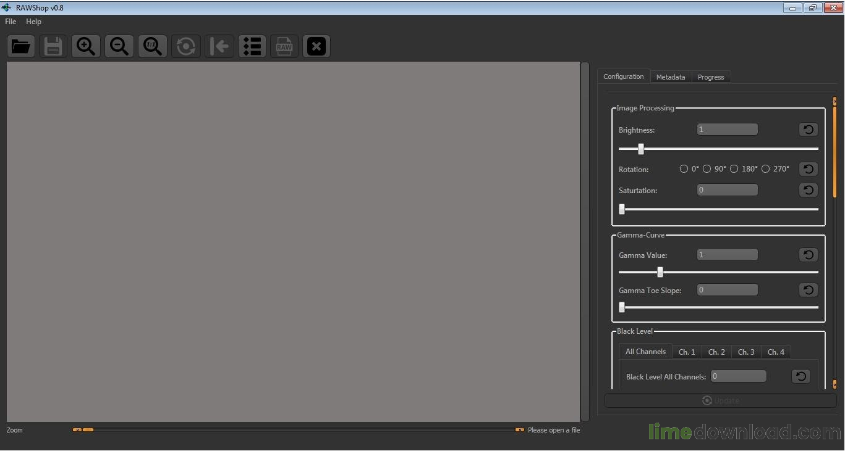Screen dimensions: 845x451
Task: Switch to the Metadata tab
Action: click(x=670, y=77)
